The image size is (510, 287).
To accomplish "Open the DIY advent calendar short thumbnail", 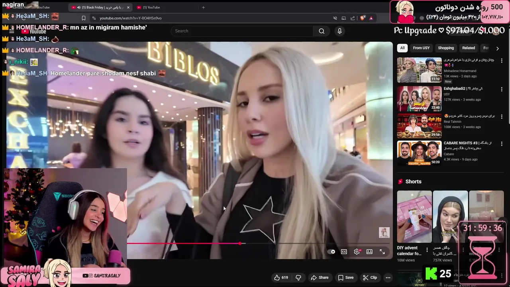I will tap(414, 217).
